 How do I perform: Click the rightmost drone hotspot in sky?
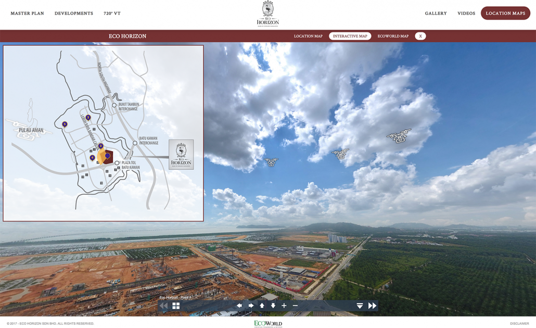[399, 136]
